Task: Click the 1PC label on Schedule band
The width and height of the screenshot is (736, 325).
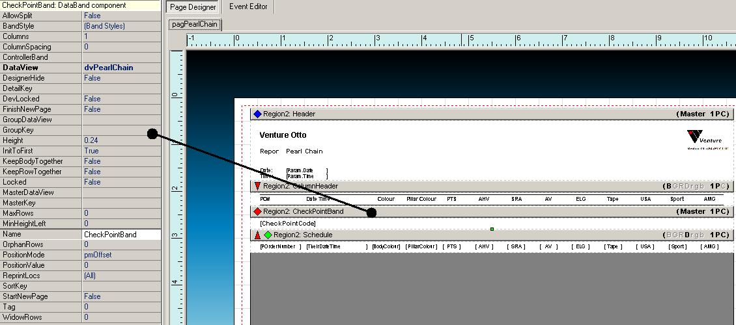Action: click(x=719, y=235)
